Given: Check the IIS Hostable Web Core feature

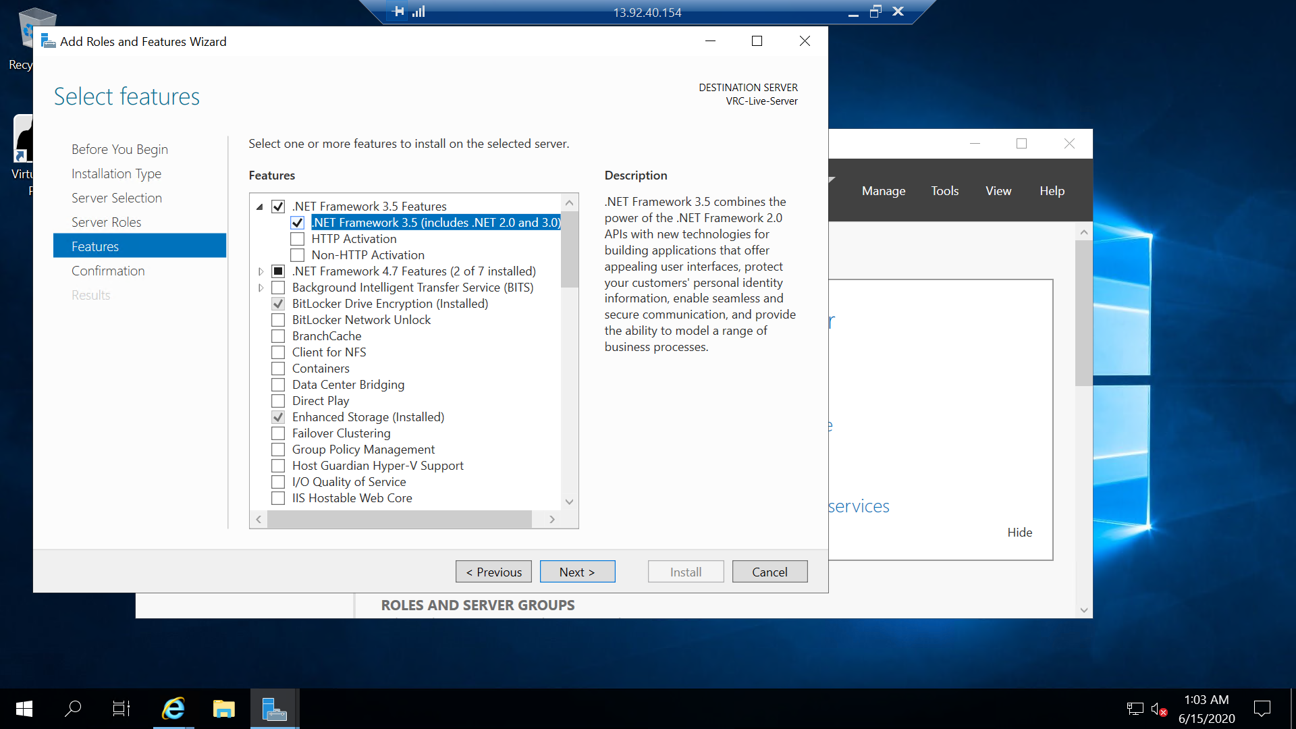Looking at the screenshot, I should point(278,498).
